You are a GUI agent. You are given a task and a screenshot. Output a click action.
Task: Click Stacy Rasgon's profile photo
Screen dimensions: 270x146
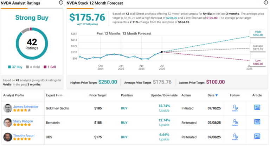tap(8, 122)
